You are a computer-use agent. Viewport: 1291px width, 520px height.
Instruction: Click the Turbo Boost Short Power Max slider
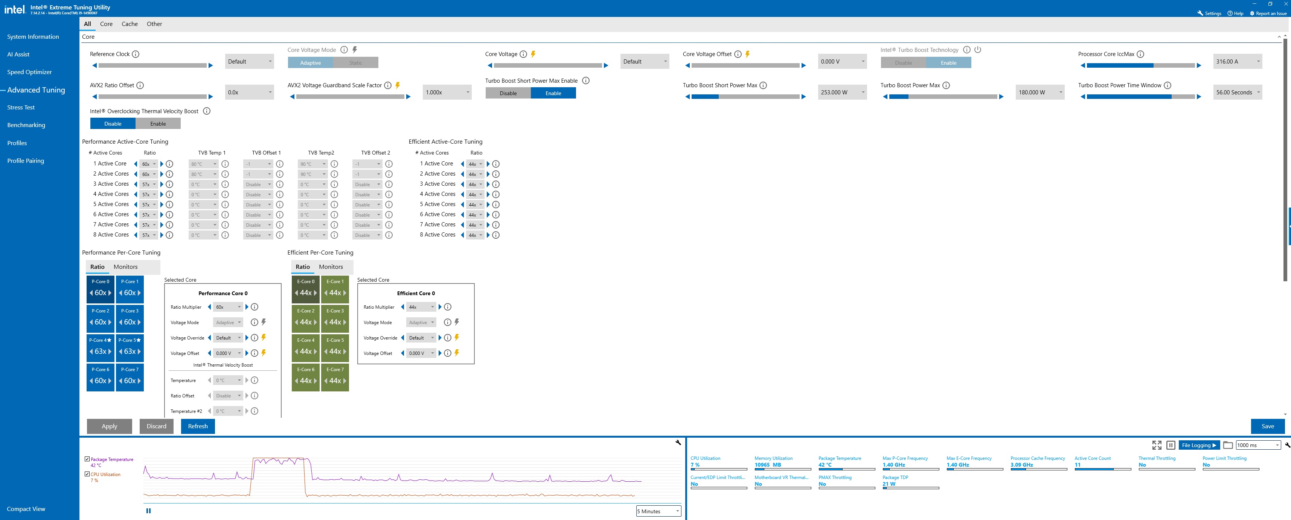tap(745, 97)
